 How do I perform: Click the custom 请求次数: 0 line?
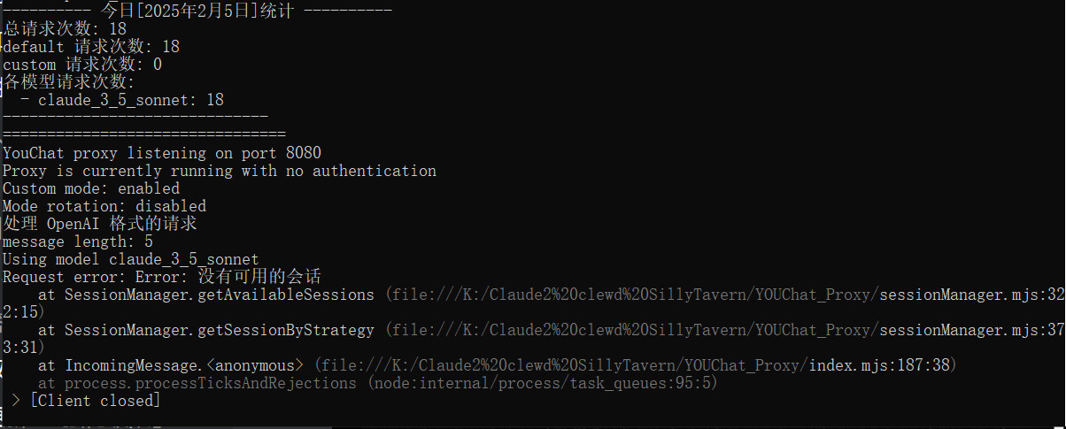82,65
